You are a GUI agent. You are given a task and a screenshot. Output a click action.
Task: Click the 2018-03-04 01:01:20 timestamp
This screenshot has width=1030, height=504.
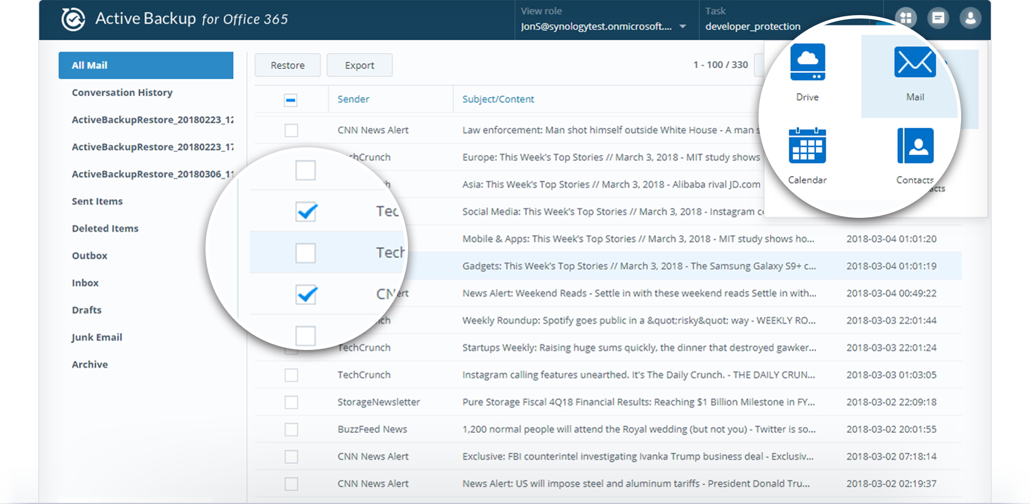tap(891, 239)
